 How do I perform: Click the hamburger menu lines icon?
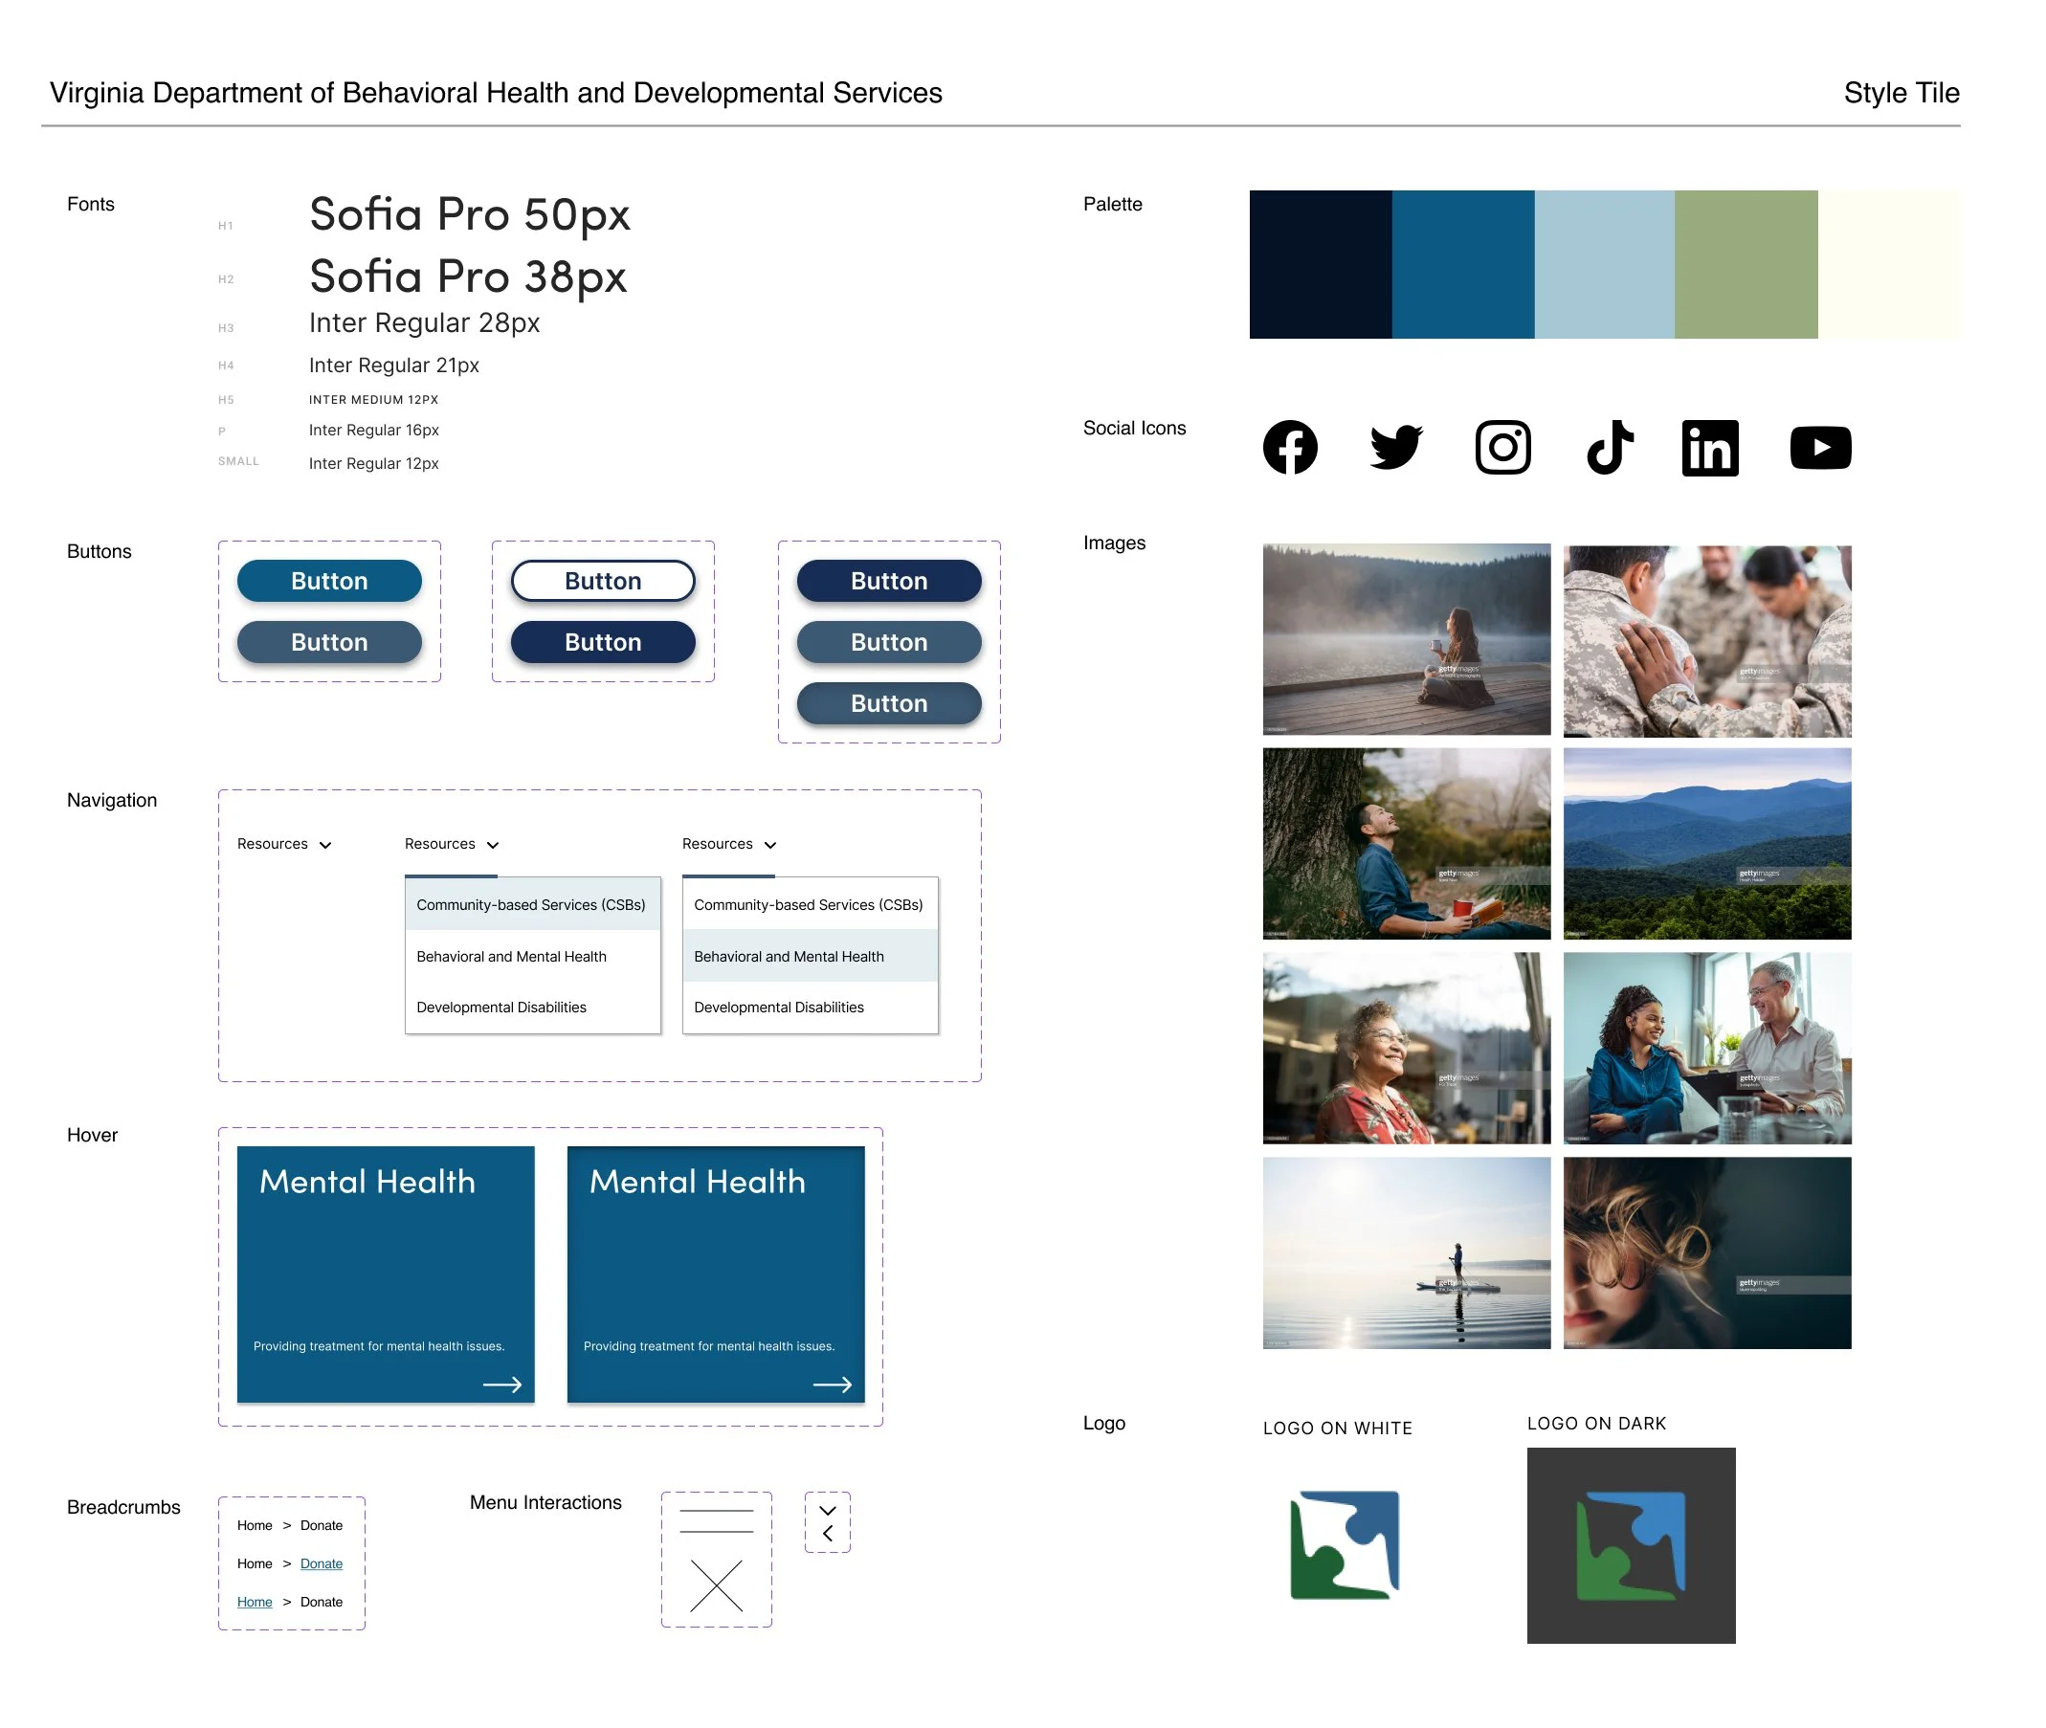(717, 1521)
